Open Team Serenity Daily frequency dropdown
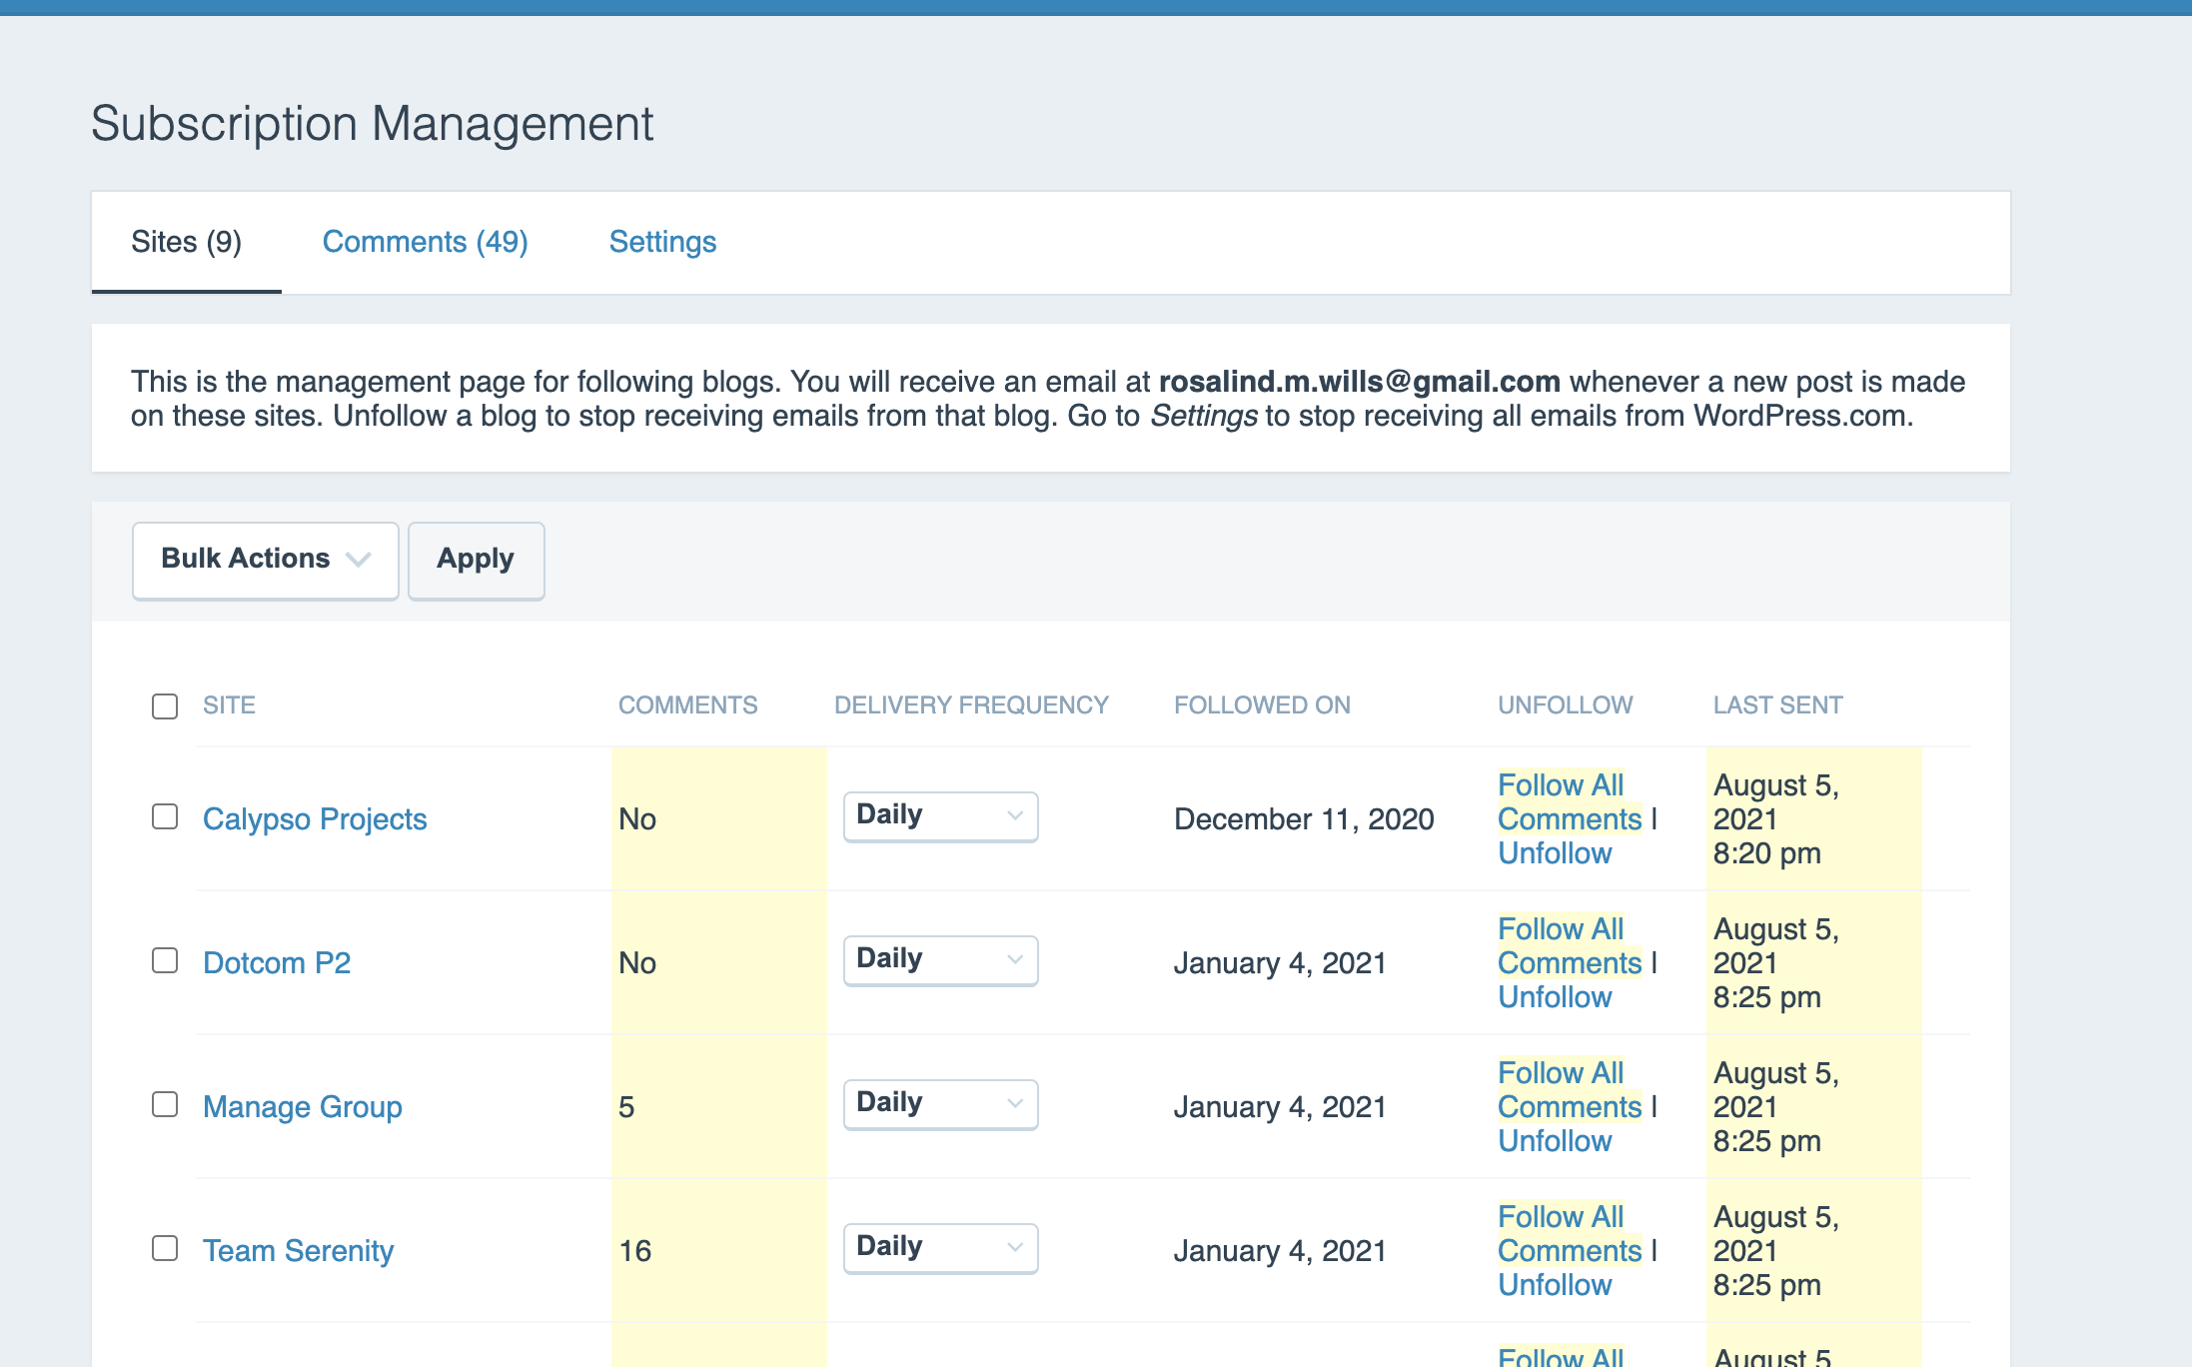The image size is (2192, 1367). [940, 1247]
